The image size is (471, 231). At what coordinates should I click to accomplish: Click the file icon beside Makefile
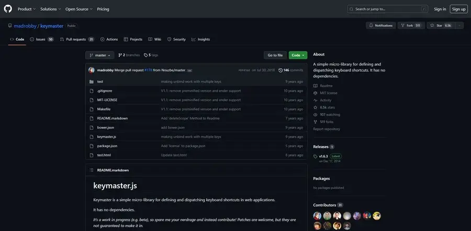click(x=92, y=109)
